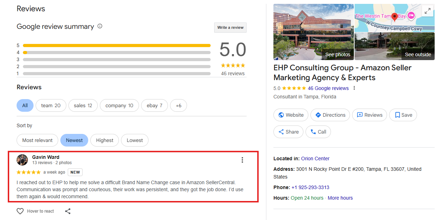Expand the +6 additional topic filters
This screenshot has height=220, width=447.
coord(179,105)
